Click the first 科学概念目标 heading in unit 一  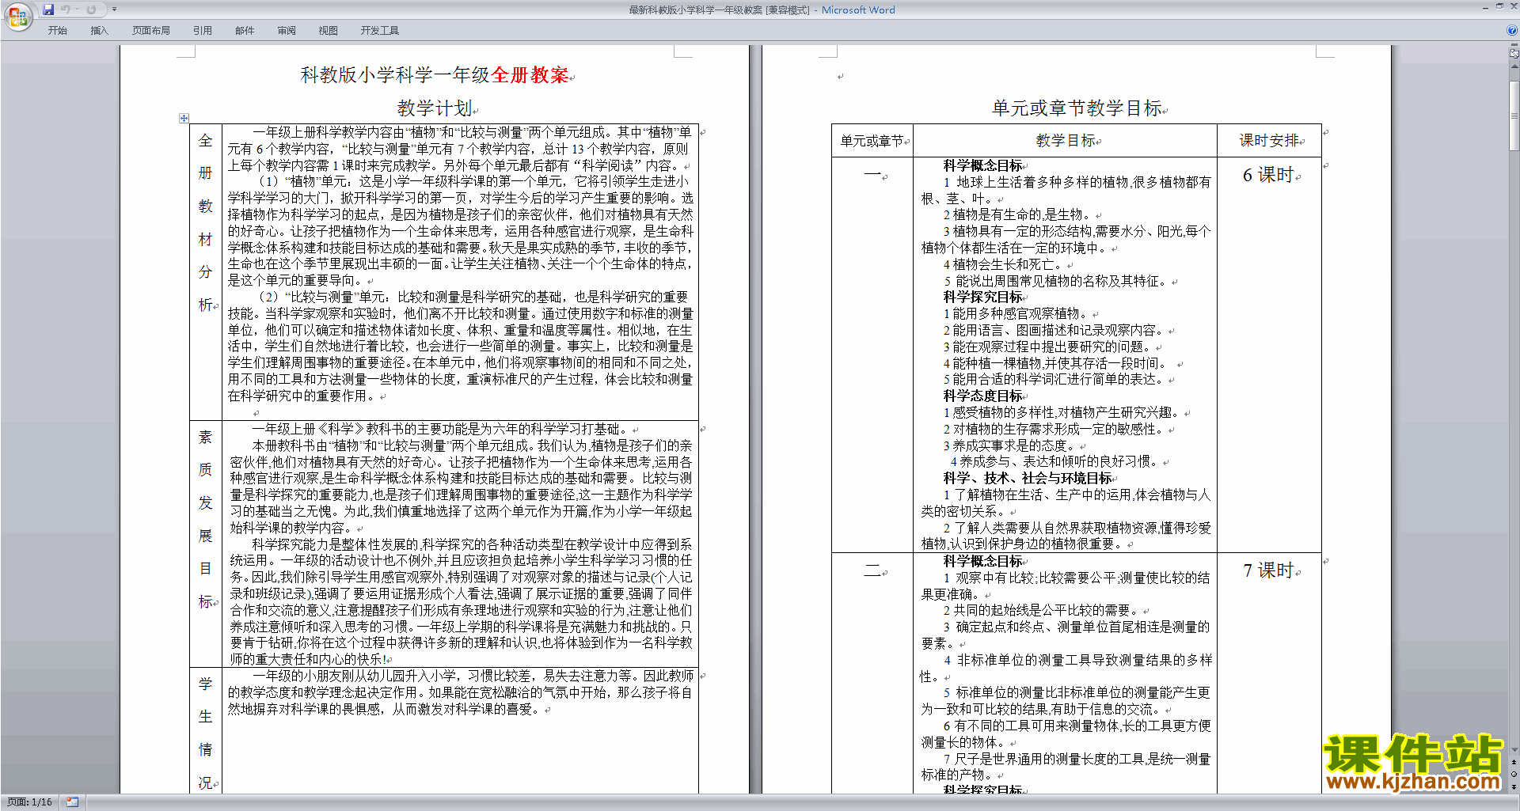tap(982, 165)
